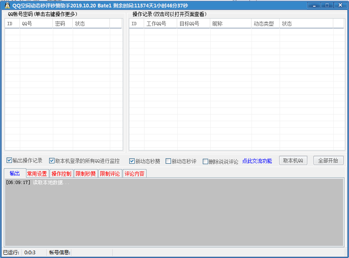Show the 限制评论 tab
The width and height of the screenshot is (349, 258).
110,174
